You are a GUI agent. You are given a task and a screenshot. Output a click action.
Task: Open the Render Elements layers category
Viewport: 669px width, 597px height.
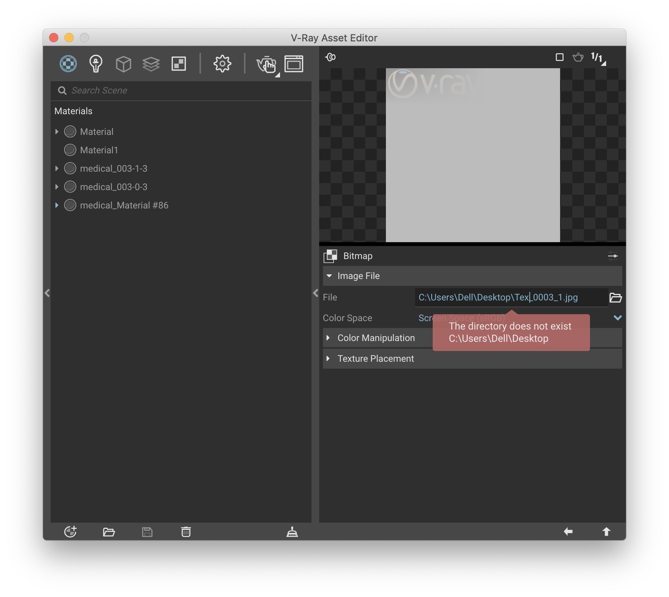click(x=151, y=64)
